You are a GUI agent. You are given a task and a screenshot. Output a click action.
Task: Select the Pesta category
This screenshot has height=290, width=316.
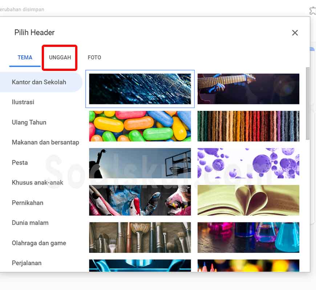tap(20, 162)
